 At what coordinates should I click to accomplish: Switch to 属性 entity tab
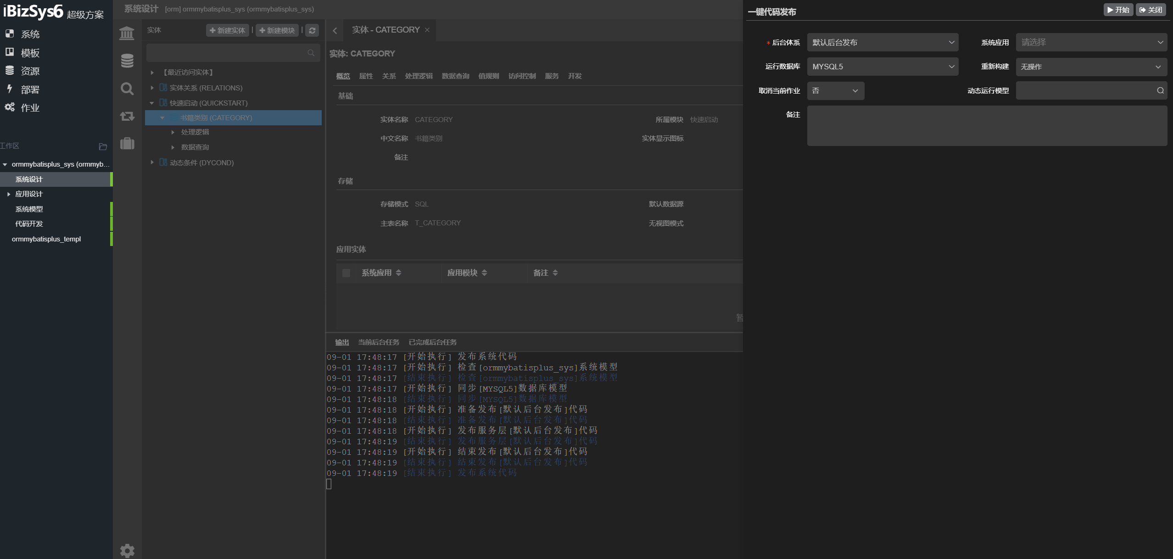pyautogui.click(x=366, y=76)
